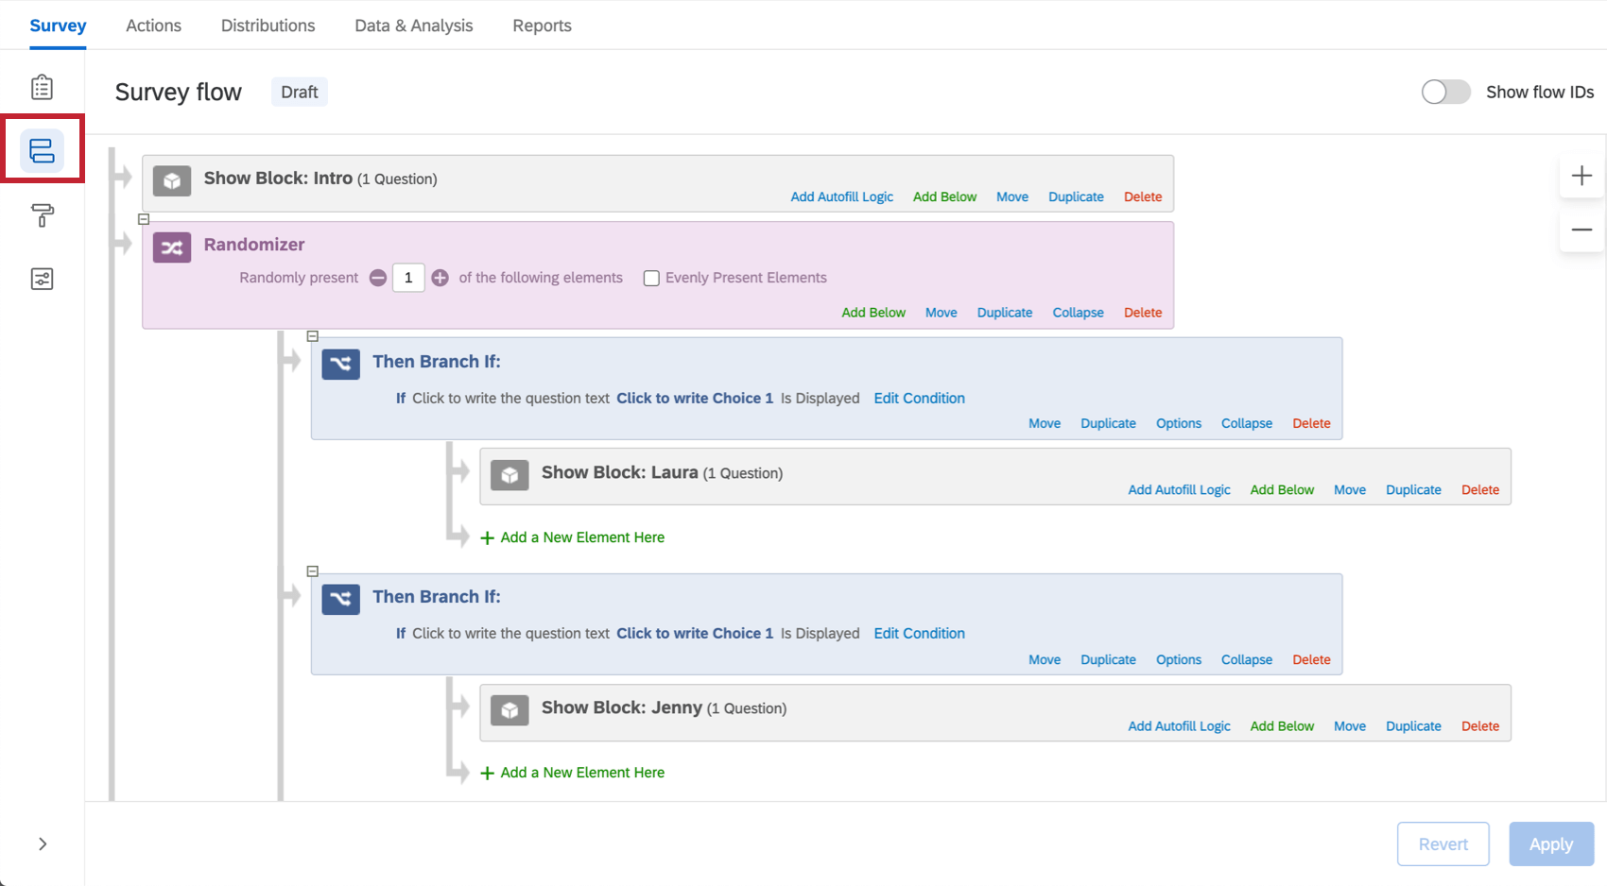The height and width of the screenshot is (886, 1607).
Task: Open the survey builder clipboard icon
Action: tap(42, 88)
